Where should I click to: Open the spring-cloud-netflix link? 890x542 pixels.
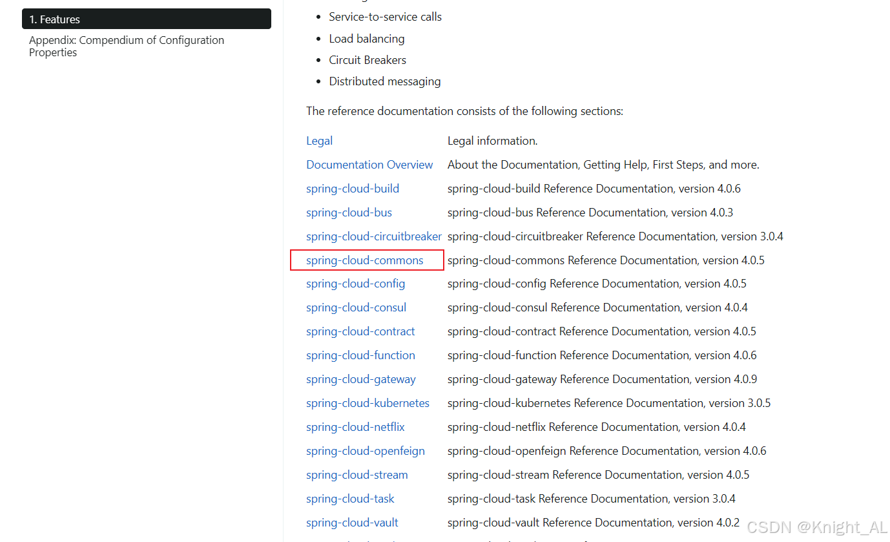[x=355, y=427]
